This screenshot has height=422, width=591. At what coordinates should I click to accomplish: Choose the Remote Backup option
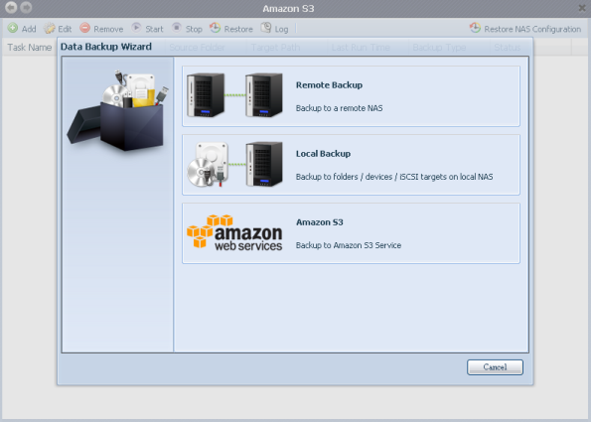[x=351, y=96]
